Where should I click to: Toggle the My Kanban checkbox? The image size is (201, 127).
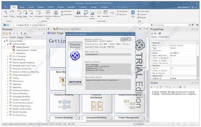[118, 11]
